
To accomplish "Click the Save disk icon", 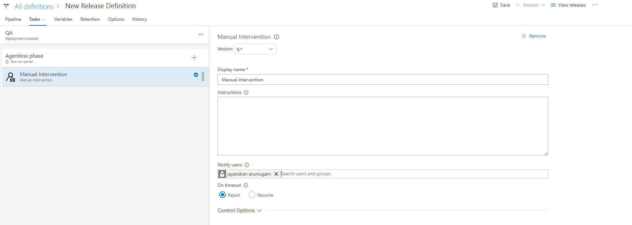I will [495, 5].
